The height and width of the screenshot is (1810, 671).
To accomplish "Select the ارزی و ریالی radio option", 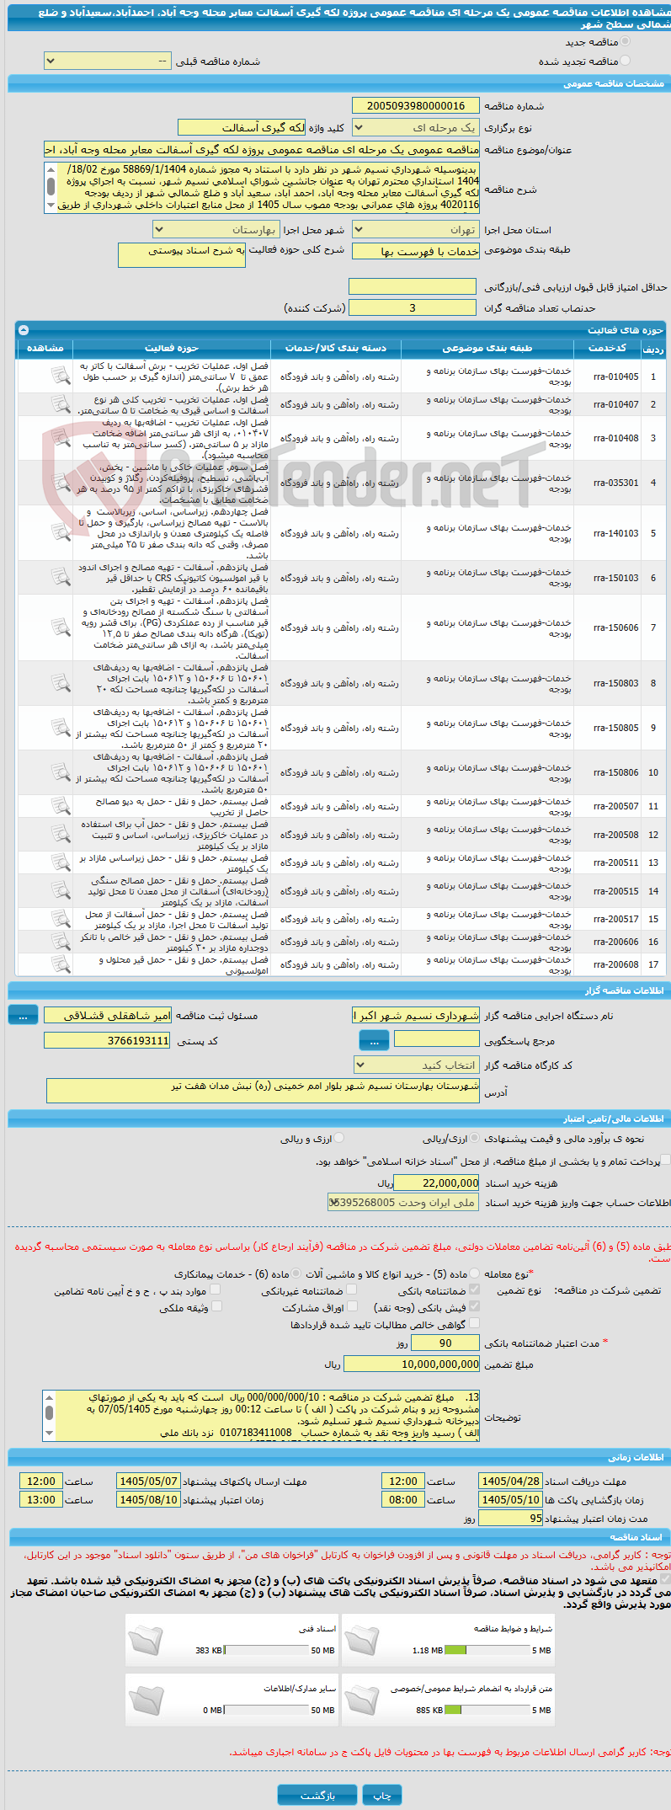I will pos(339,1139).
